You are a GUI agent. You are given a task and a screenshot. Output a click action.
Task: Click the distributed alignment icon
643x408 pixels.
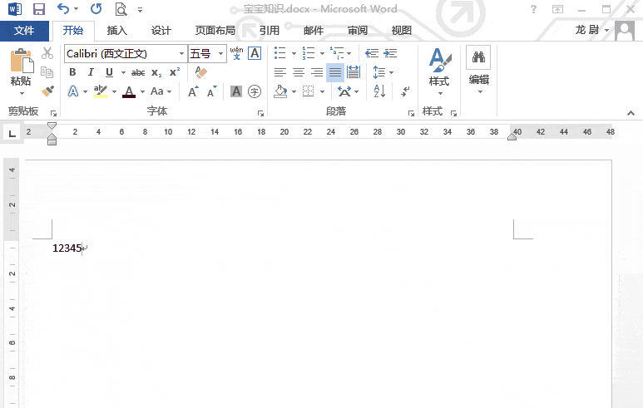pos(353,72)
